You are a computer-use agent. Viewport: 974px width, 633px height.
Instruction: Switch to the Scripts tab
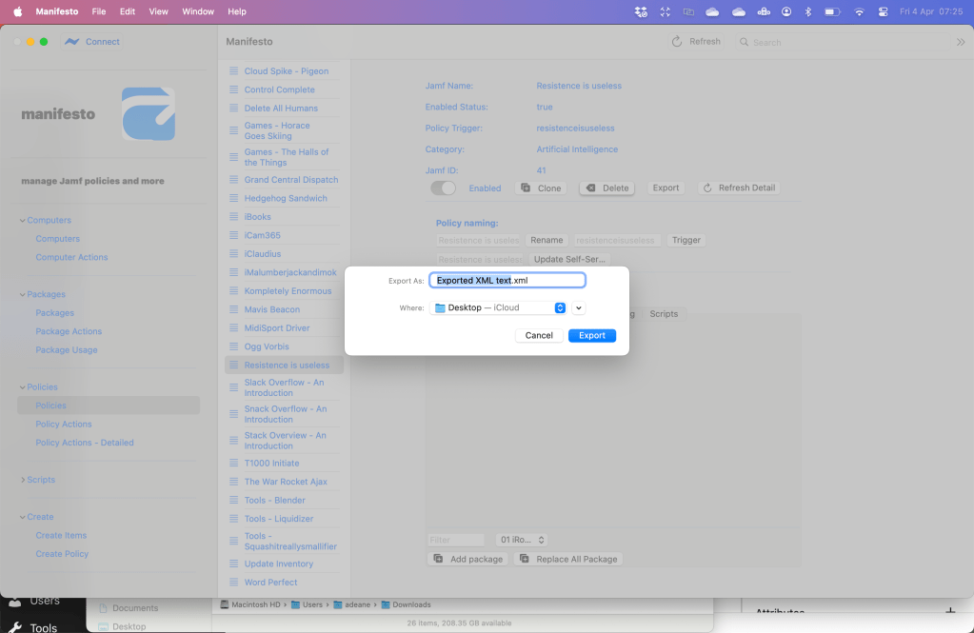point(664,313)
